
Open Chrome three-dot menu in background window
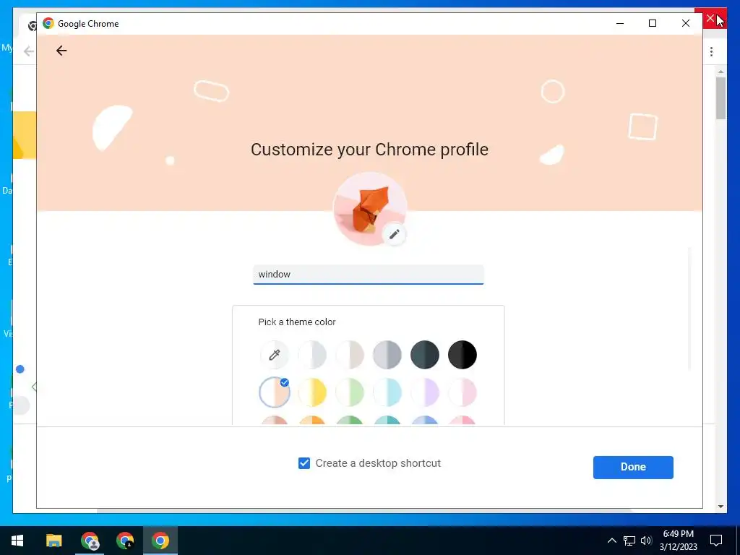tap(711, 51)
